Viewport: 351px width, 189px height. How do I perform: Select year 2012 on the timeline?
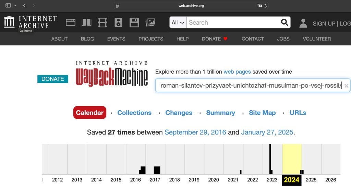(57, 180)
